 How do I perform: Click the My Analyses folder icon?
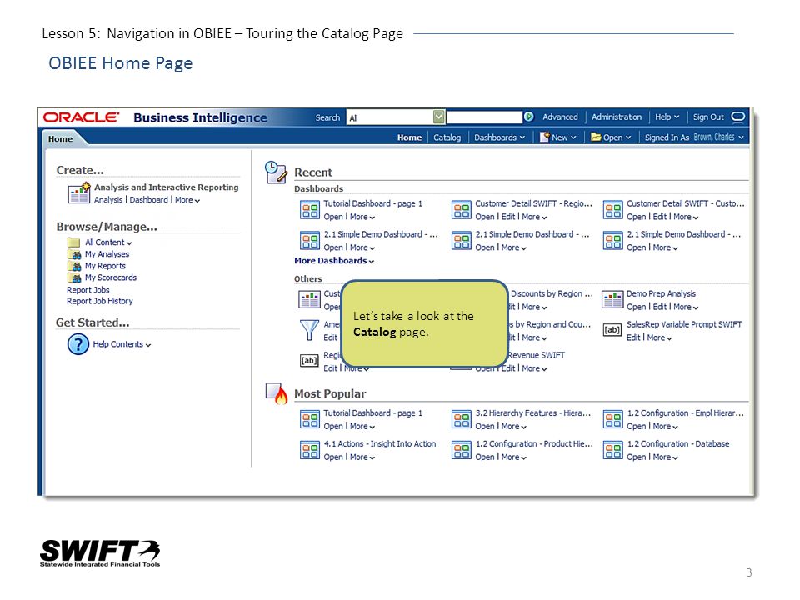point(74,254)
